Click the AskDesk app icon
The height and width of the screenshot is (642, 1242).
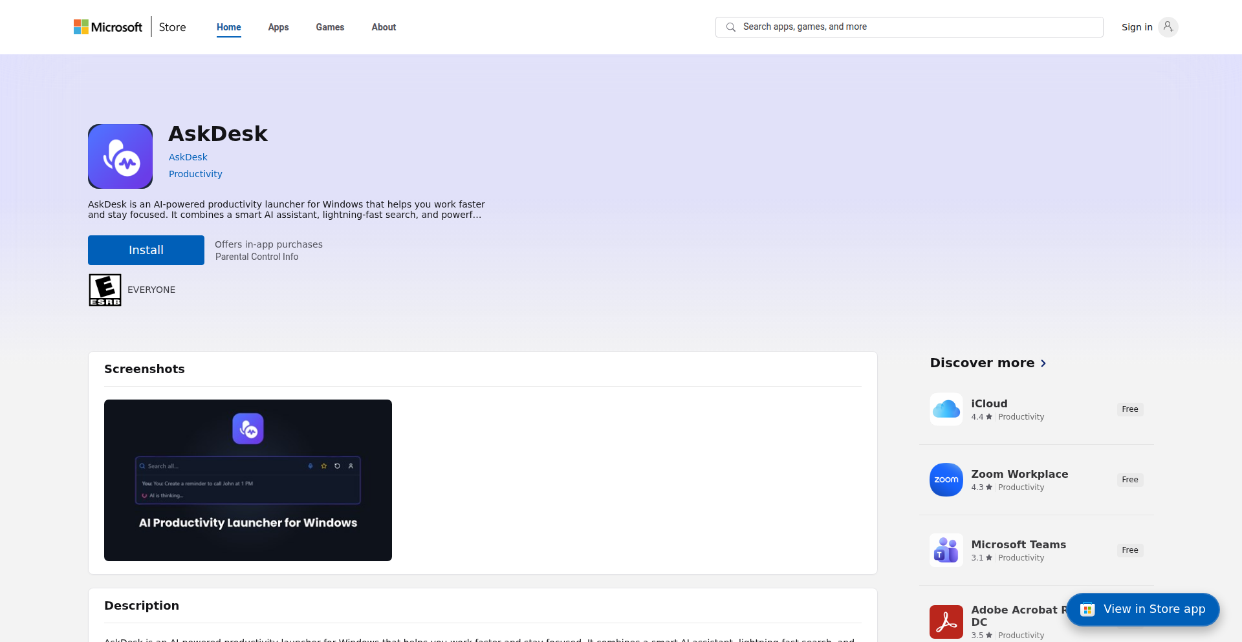click(120, 156)
